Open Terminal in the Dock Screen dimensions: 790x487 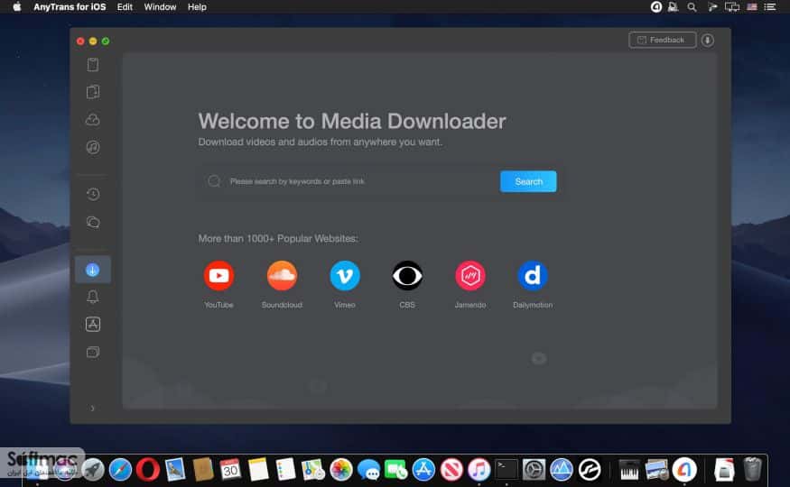(507, 470)
